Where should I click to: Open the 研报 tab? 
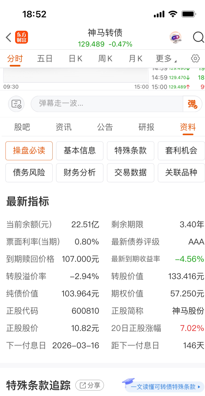click(x=146, y=127)
